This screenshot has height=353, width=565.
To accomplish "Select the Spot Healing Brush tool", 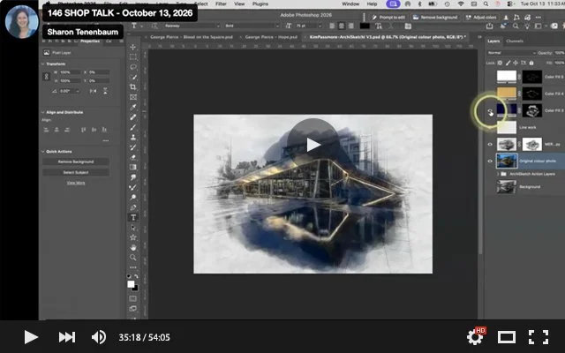I will pyautogui.click(x=133, y=117).
